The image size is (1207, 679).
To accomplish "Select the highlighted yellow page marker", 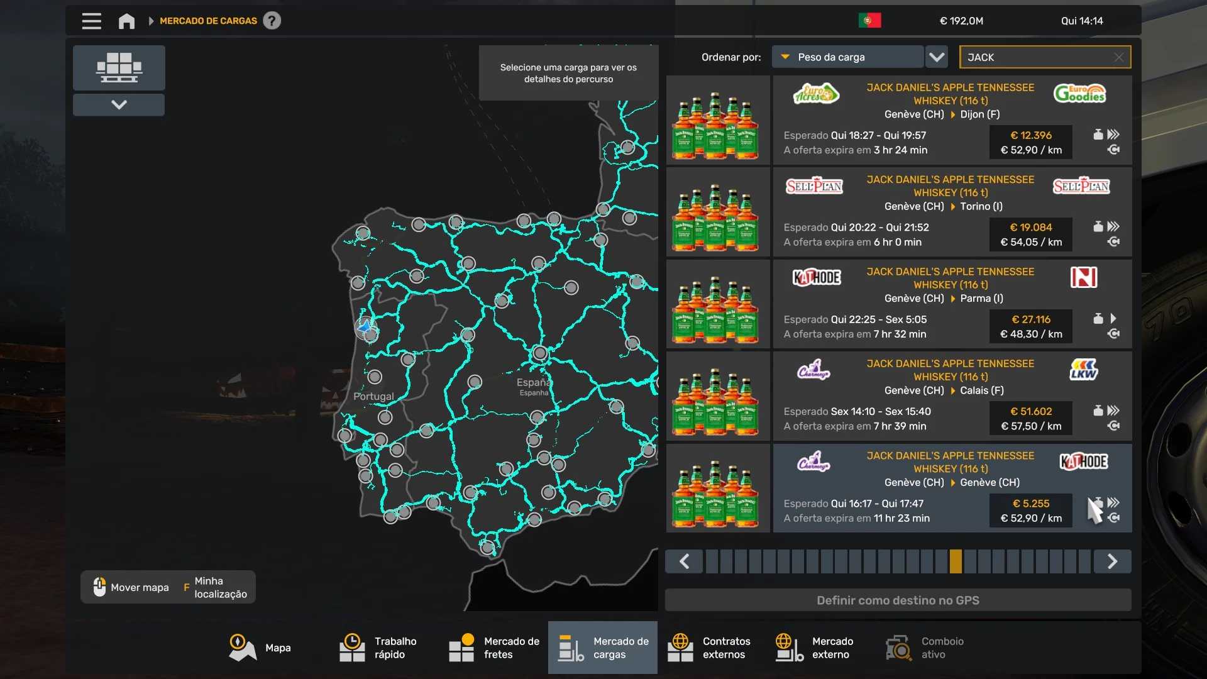I will tap(956, 561).
